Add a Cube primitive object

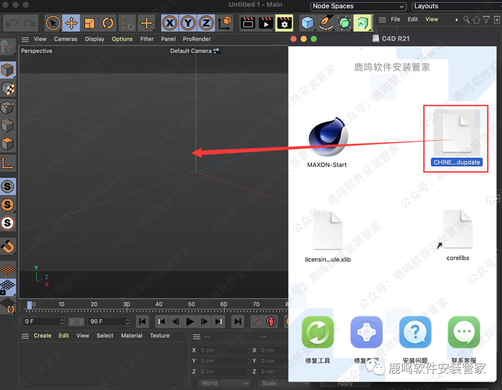click(x=307, y=23)
